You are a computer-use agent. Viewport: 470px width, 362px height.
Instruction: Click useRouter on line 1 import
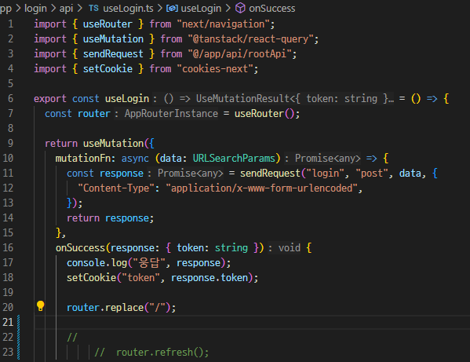point(107,24)
